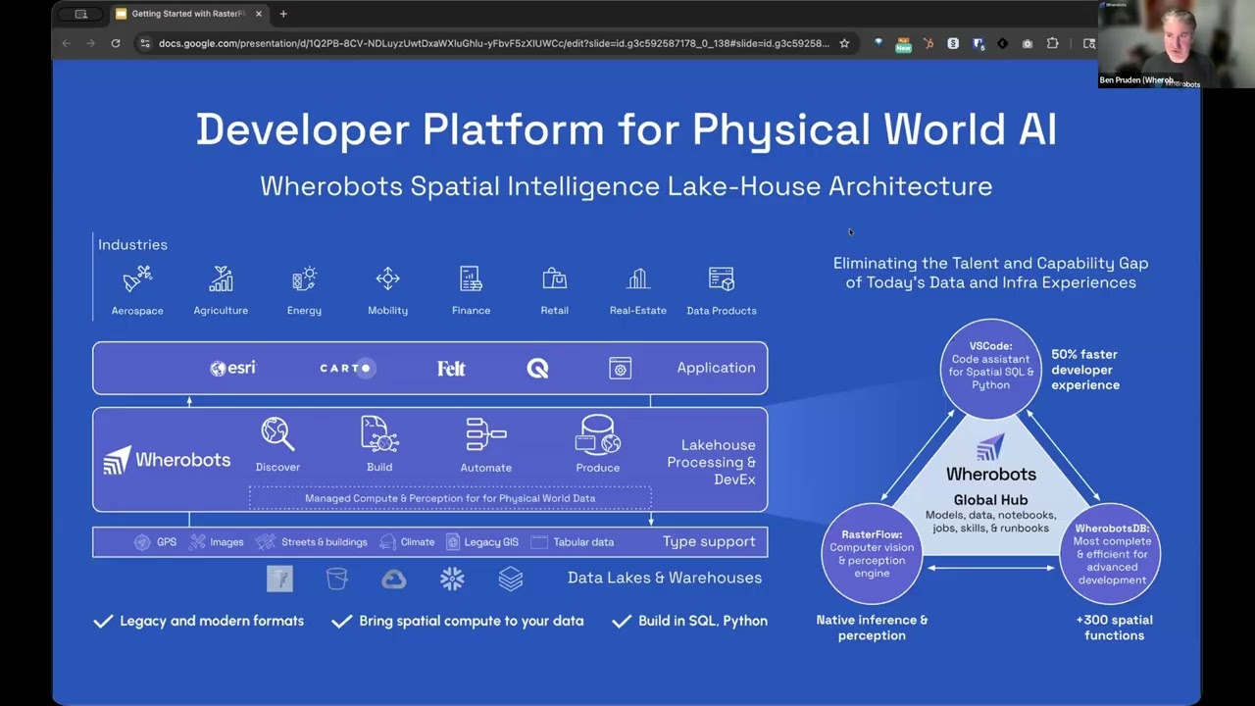Click the gear window icon beside Application
The height and width of the screenshot is (706, 1255).
point(620,368)
